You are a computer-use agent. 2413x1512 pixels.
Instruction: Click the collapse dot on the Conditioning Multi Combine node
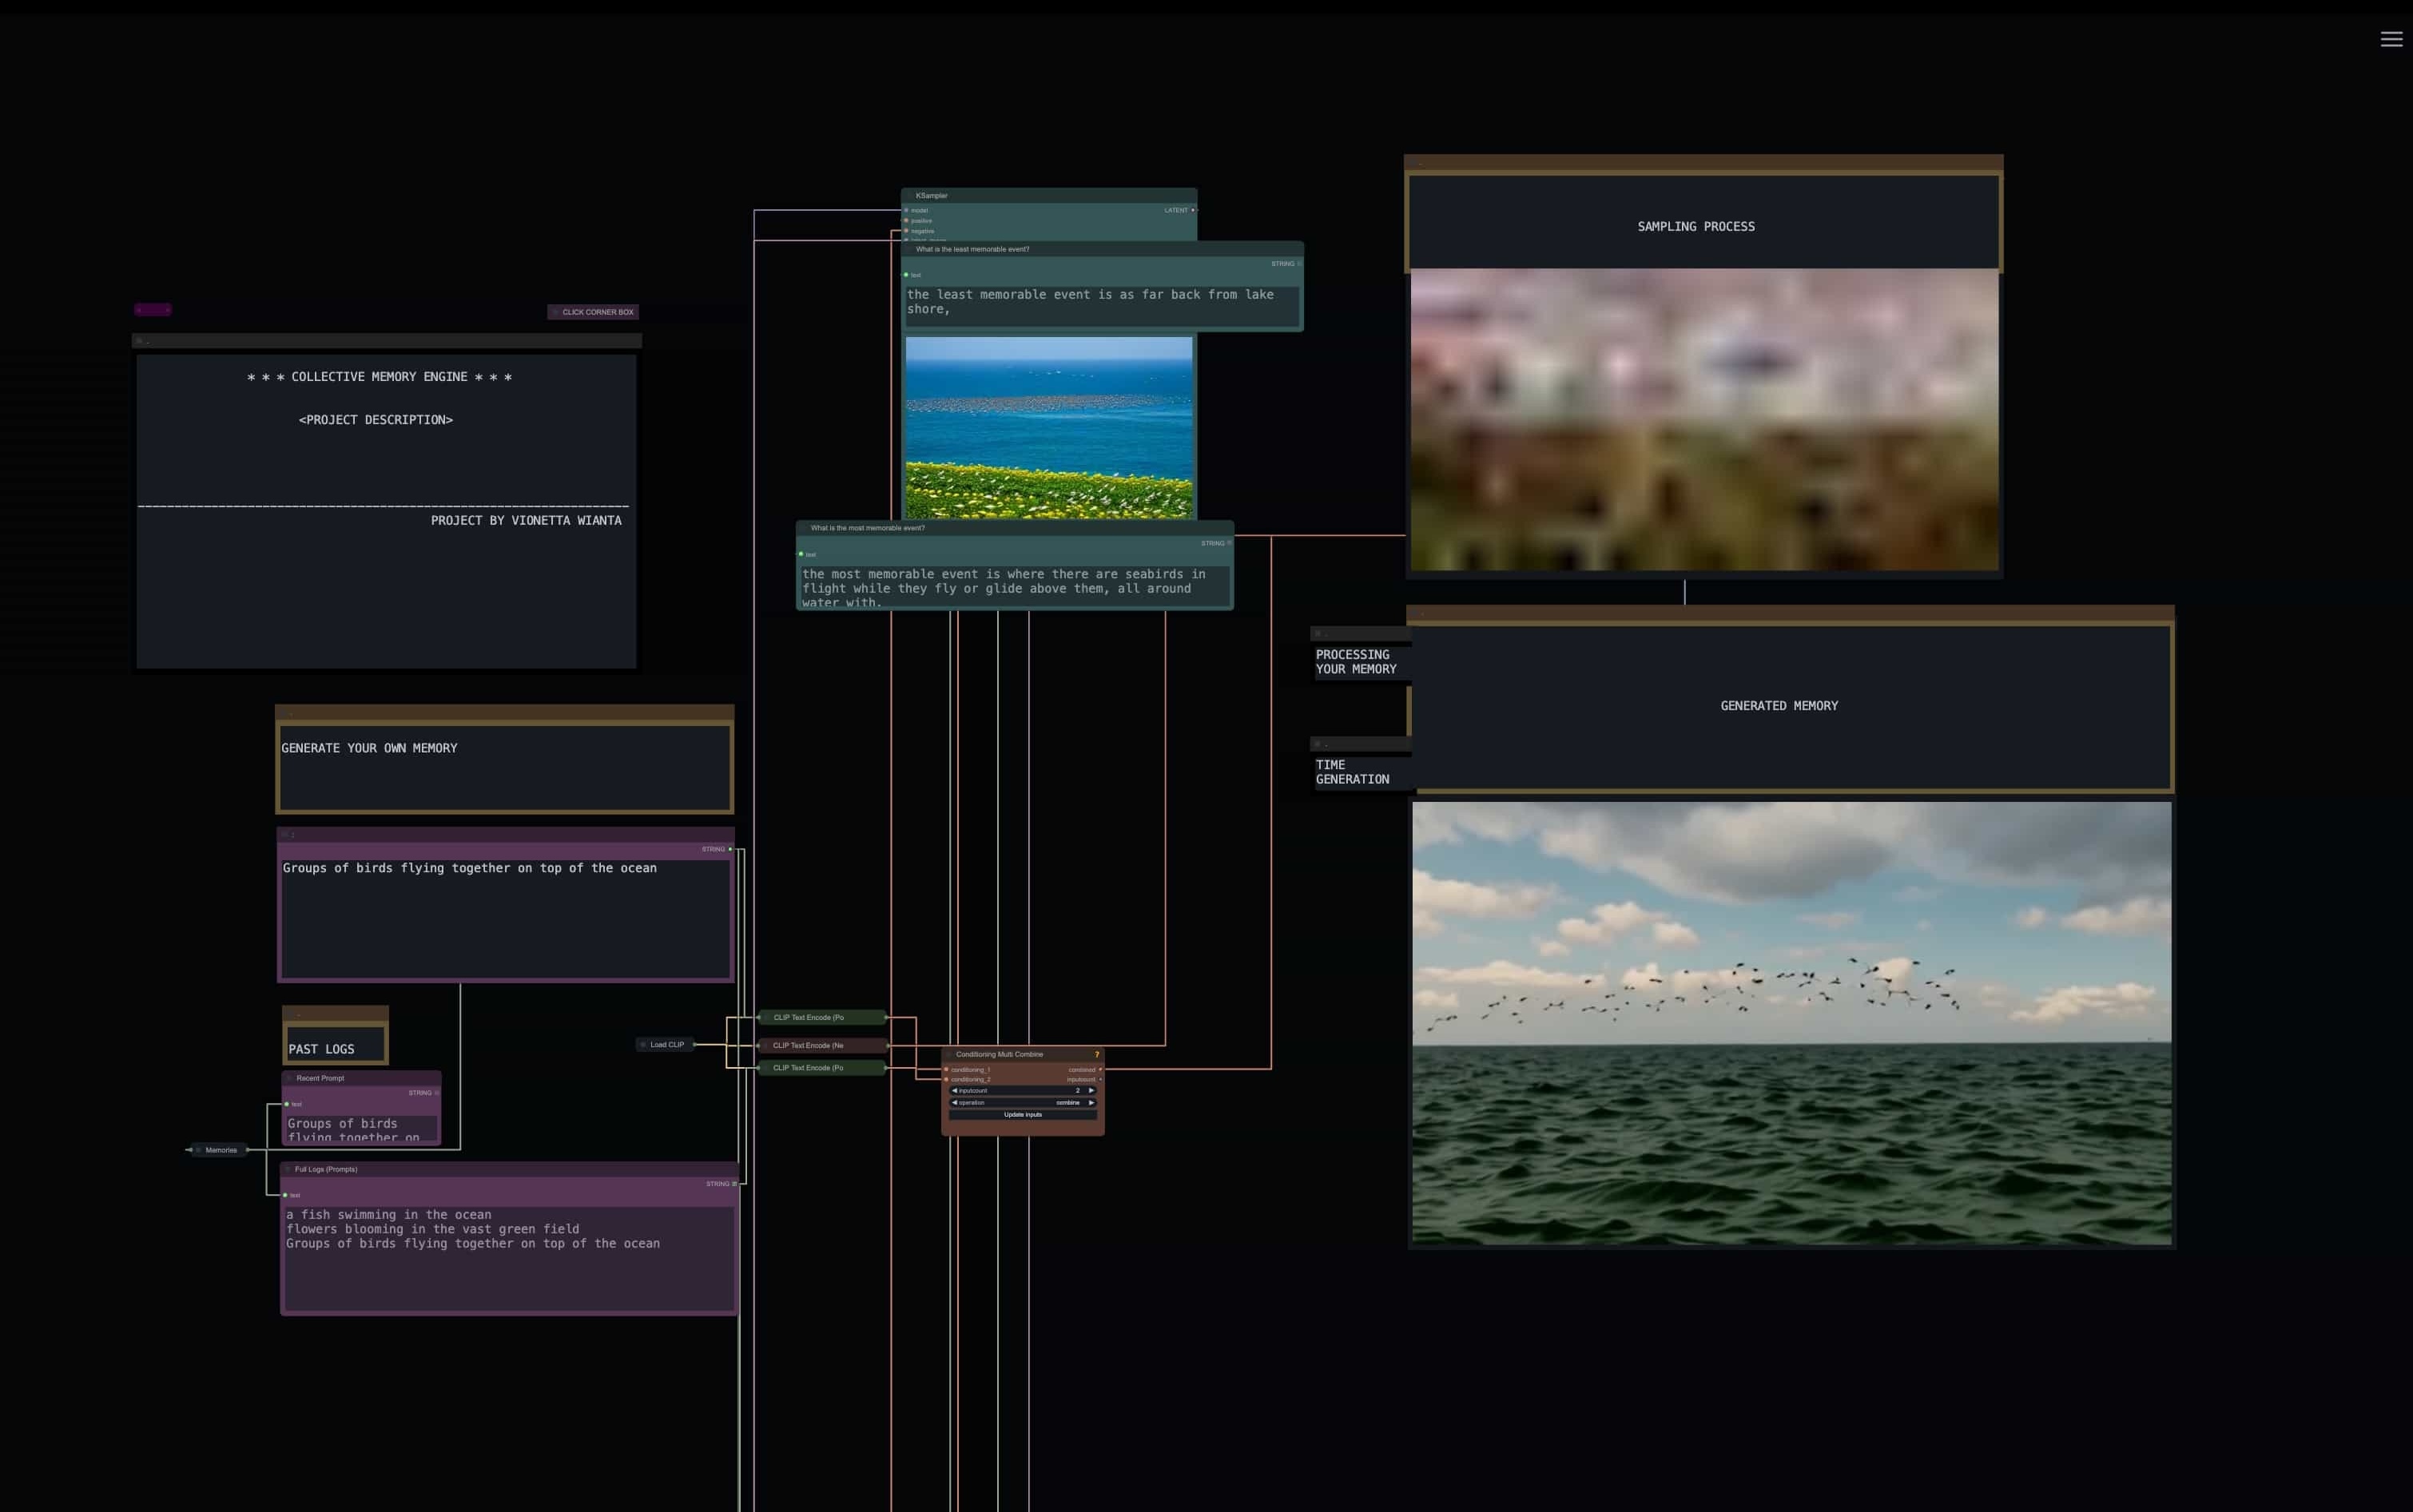tap(949, 1054)
